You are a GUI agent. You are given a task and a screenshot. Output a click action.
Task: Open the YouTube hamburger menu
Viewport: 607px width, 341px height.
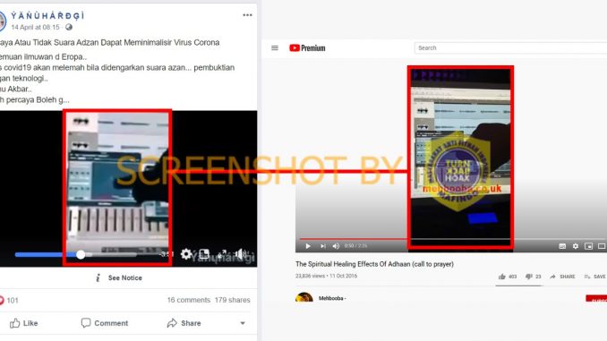pyautogui.click(x=275, y=48)
